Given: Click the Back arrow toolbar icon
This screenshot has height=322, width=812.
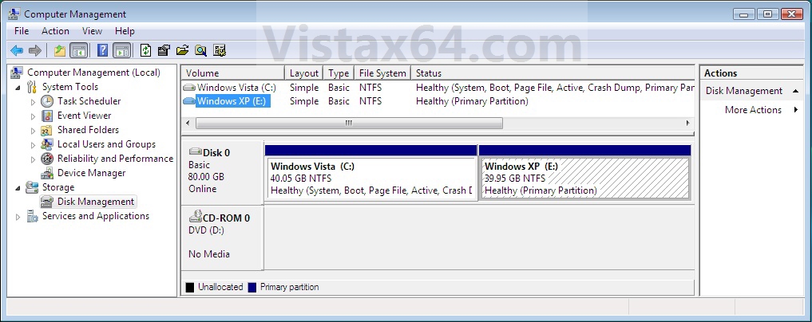Looking at the screenshot, I should click(17, 51).
